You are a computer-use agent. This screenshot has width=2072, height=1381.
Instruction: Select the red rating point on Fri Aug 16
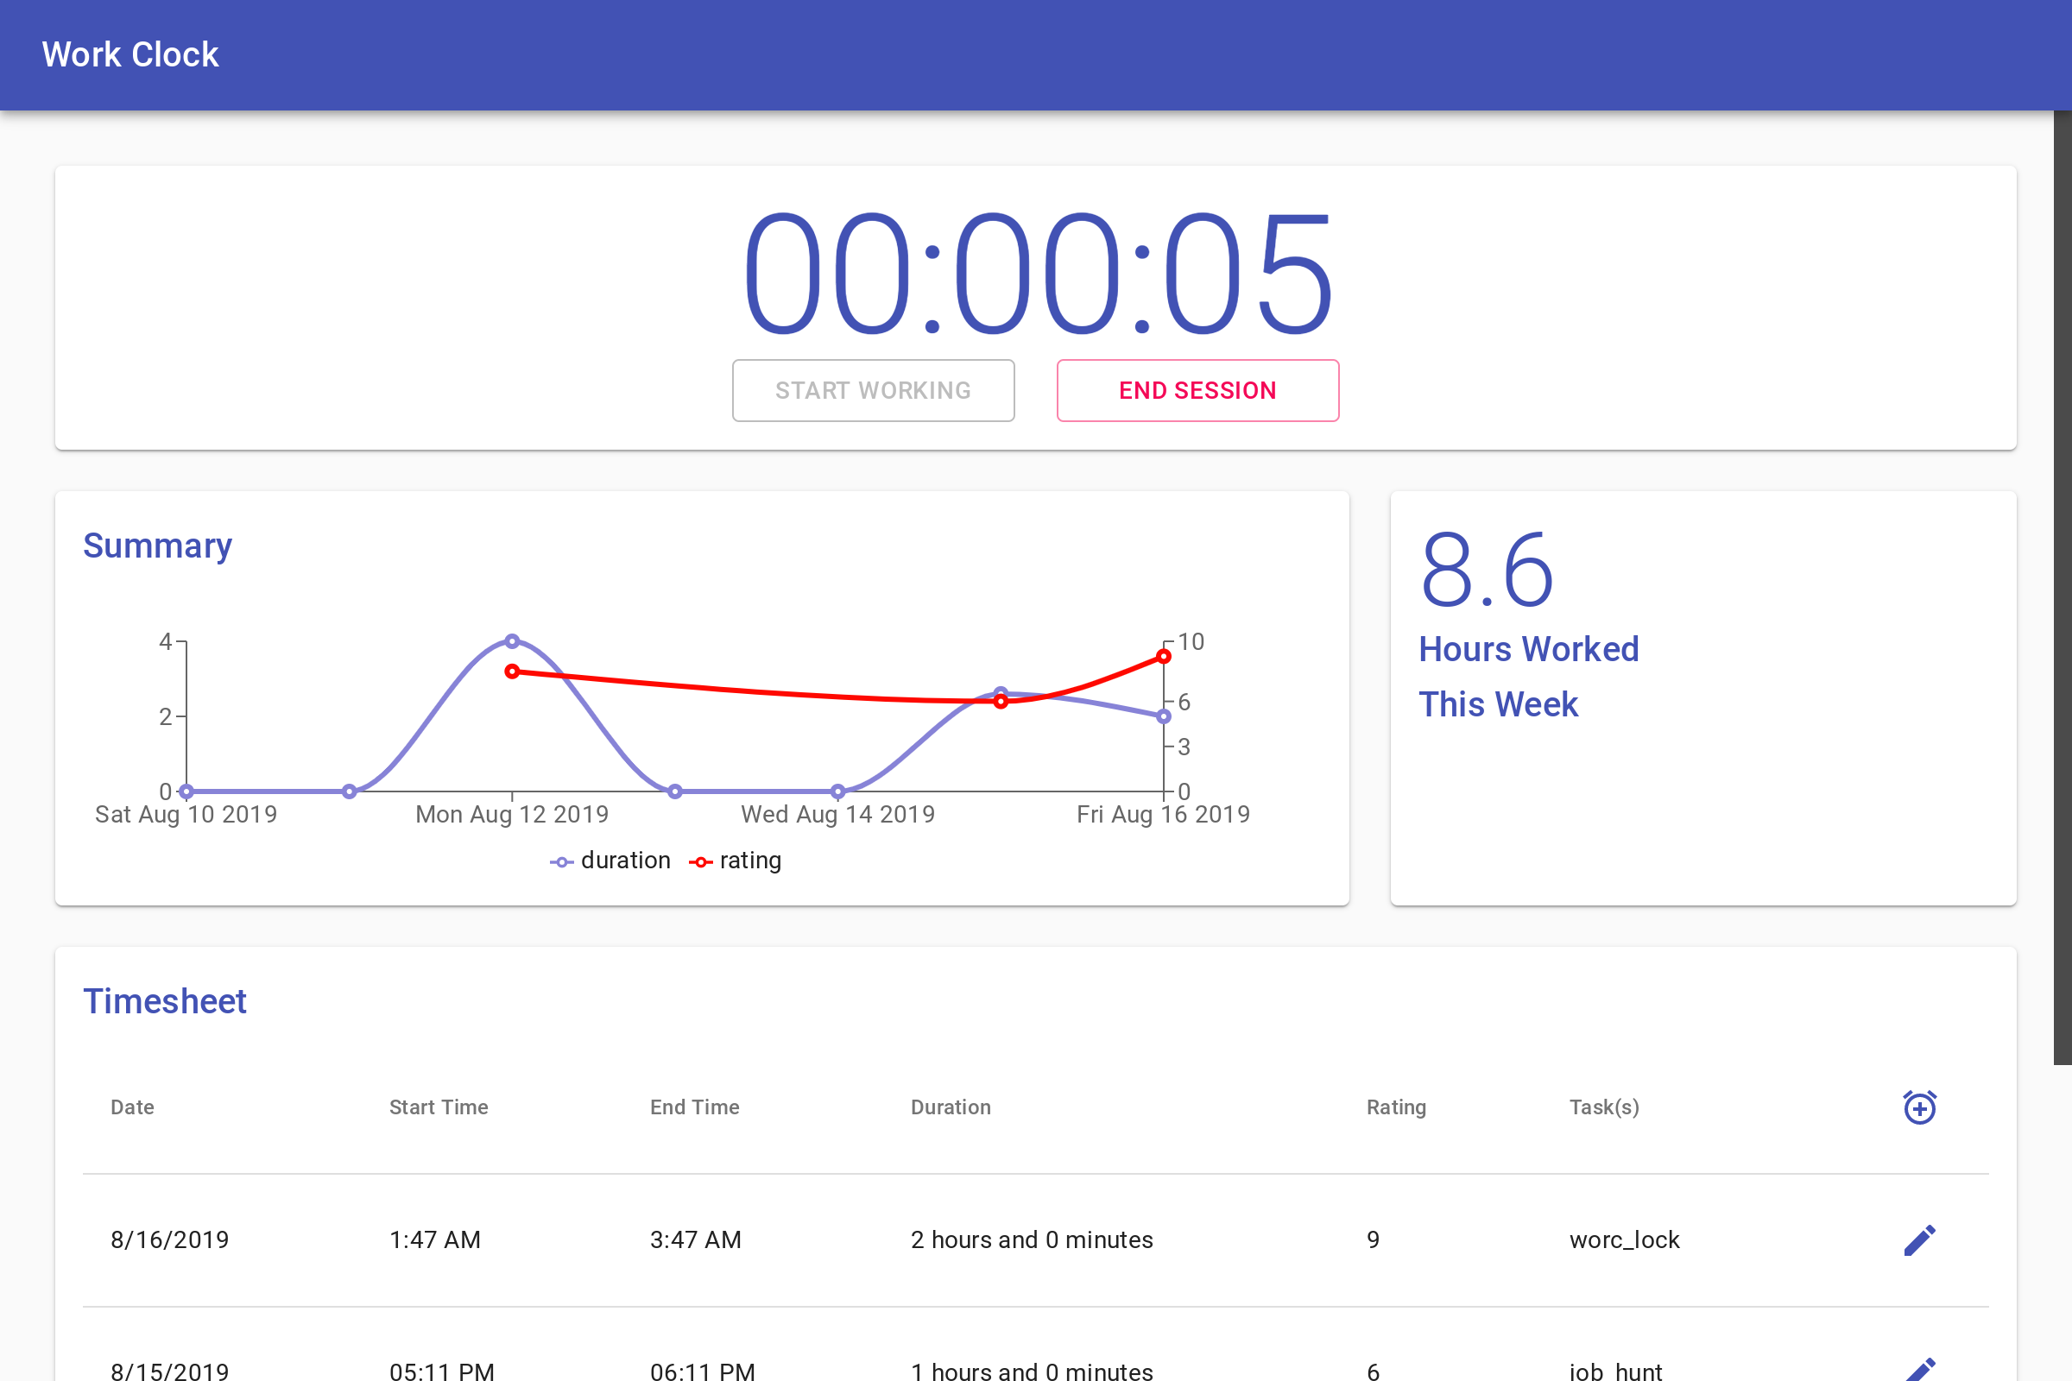click(1164, 656)
